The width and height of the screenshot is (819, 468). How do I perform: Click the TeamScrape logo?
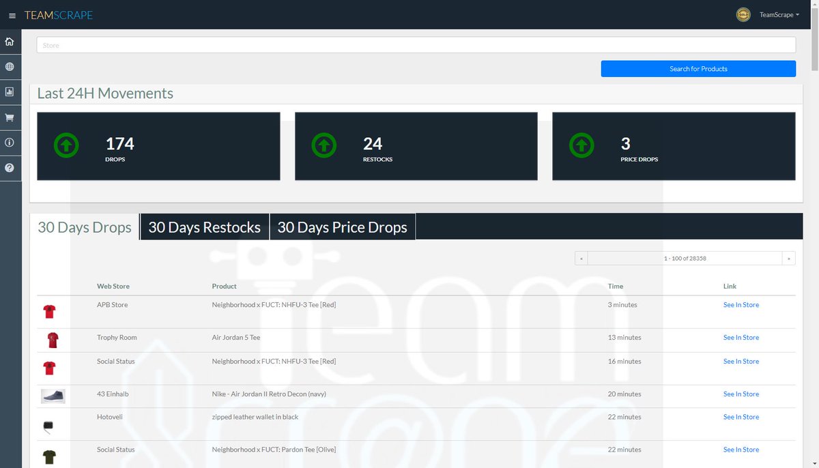(x=59, y=15)
